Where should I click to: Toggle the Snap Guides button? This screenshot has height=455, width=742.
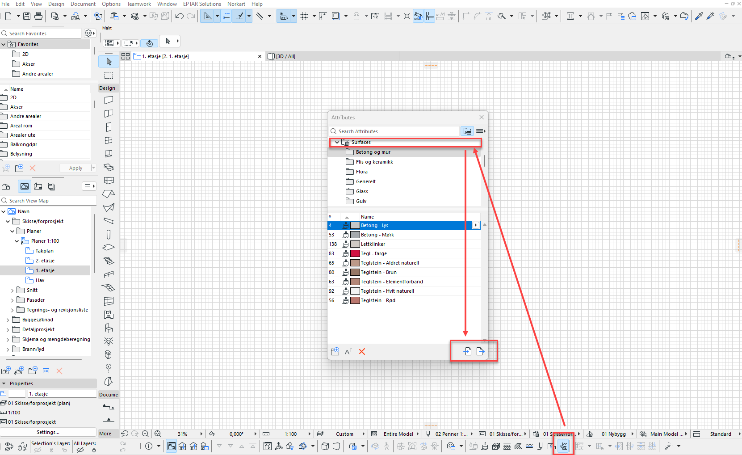[x=226, y=17]
